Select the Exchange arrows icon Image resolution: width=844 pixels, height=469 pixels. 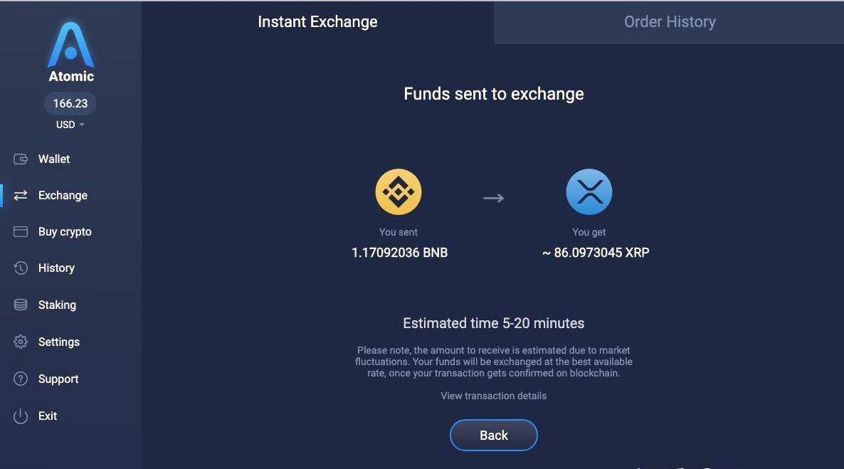[x=21, y=196]
